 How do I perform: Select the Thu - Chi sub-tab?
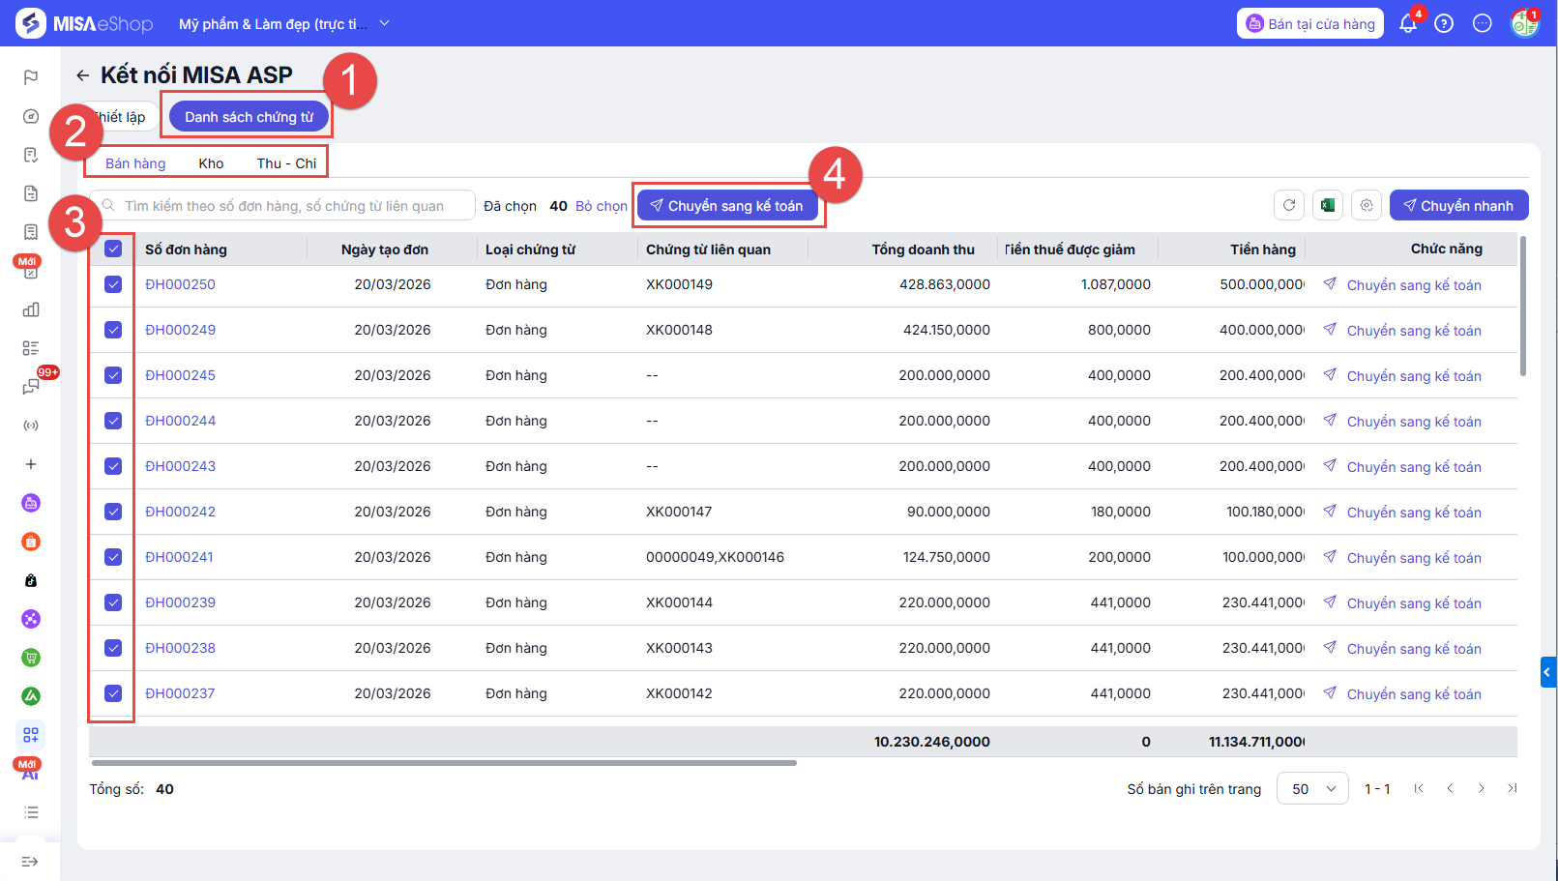[286, 163]
